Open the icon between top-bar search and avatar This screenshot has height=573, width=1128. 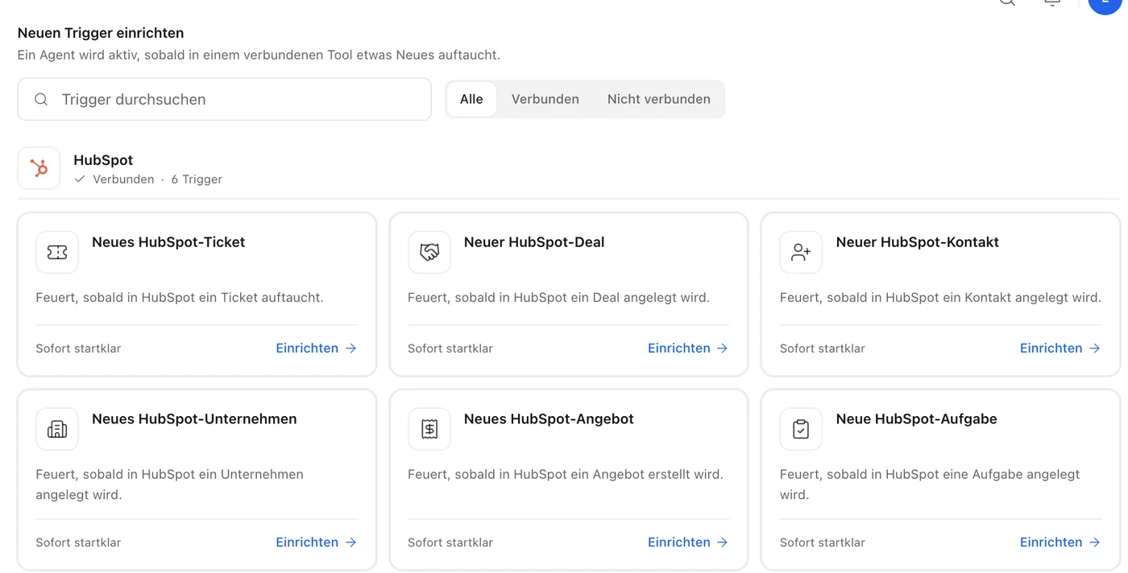click(1052, 2)
